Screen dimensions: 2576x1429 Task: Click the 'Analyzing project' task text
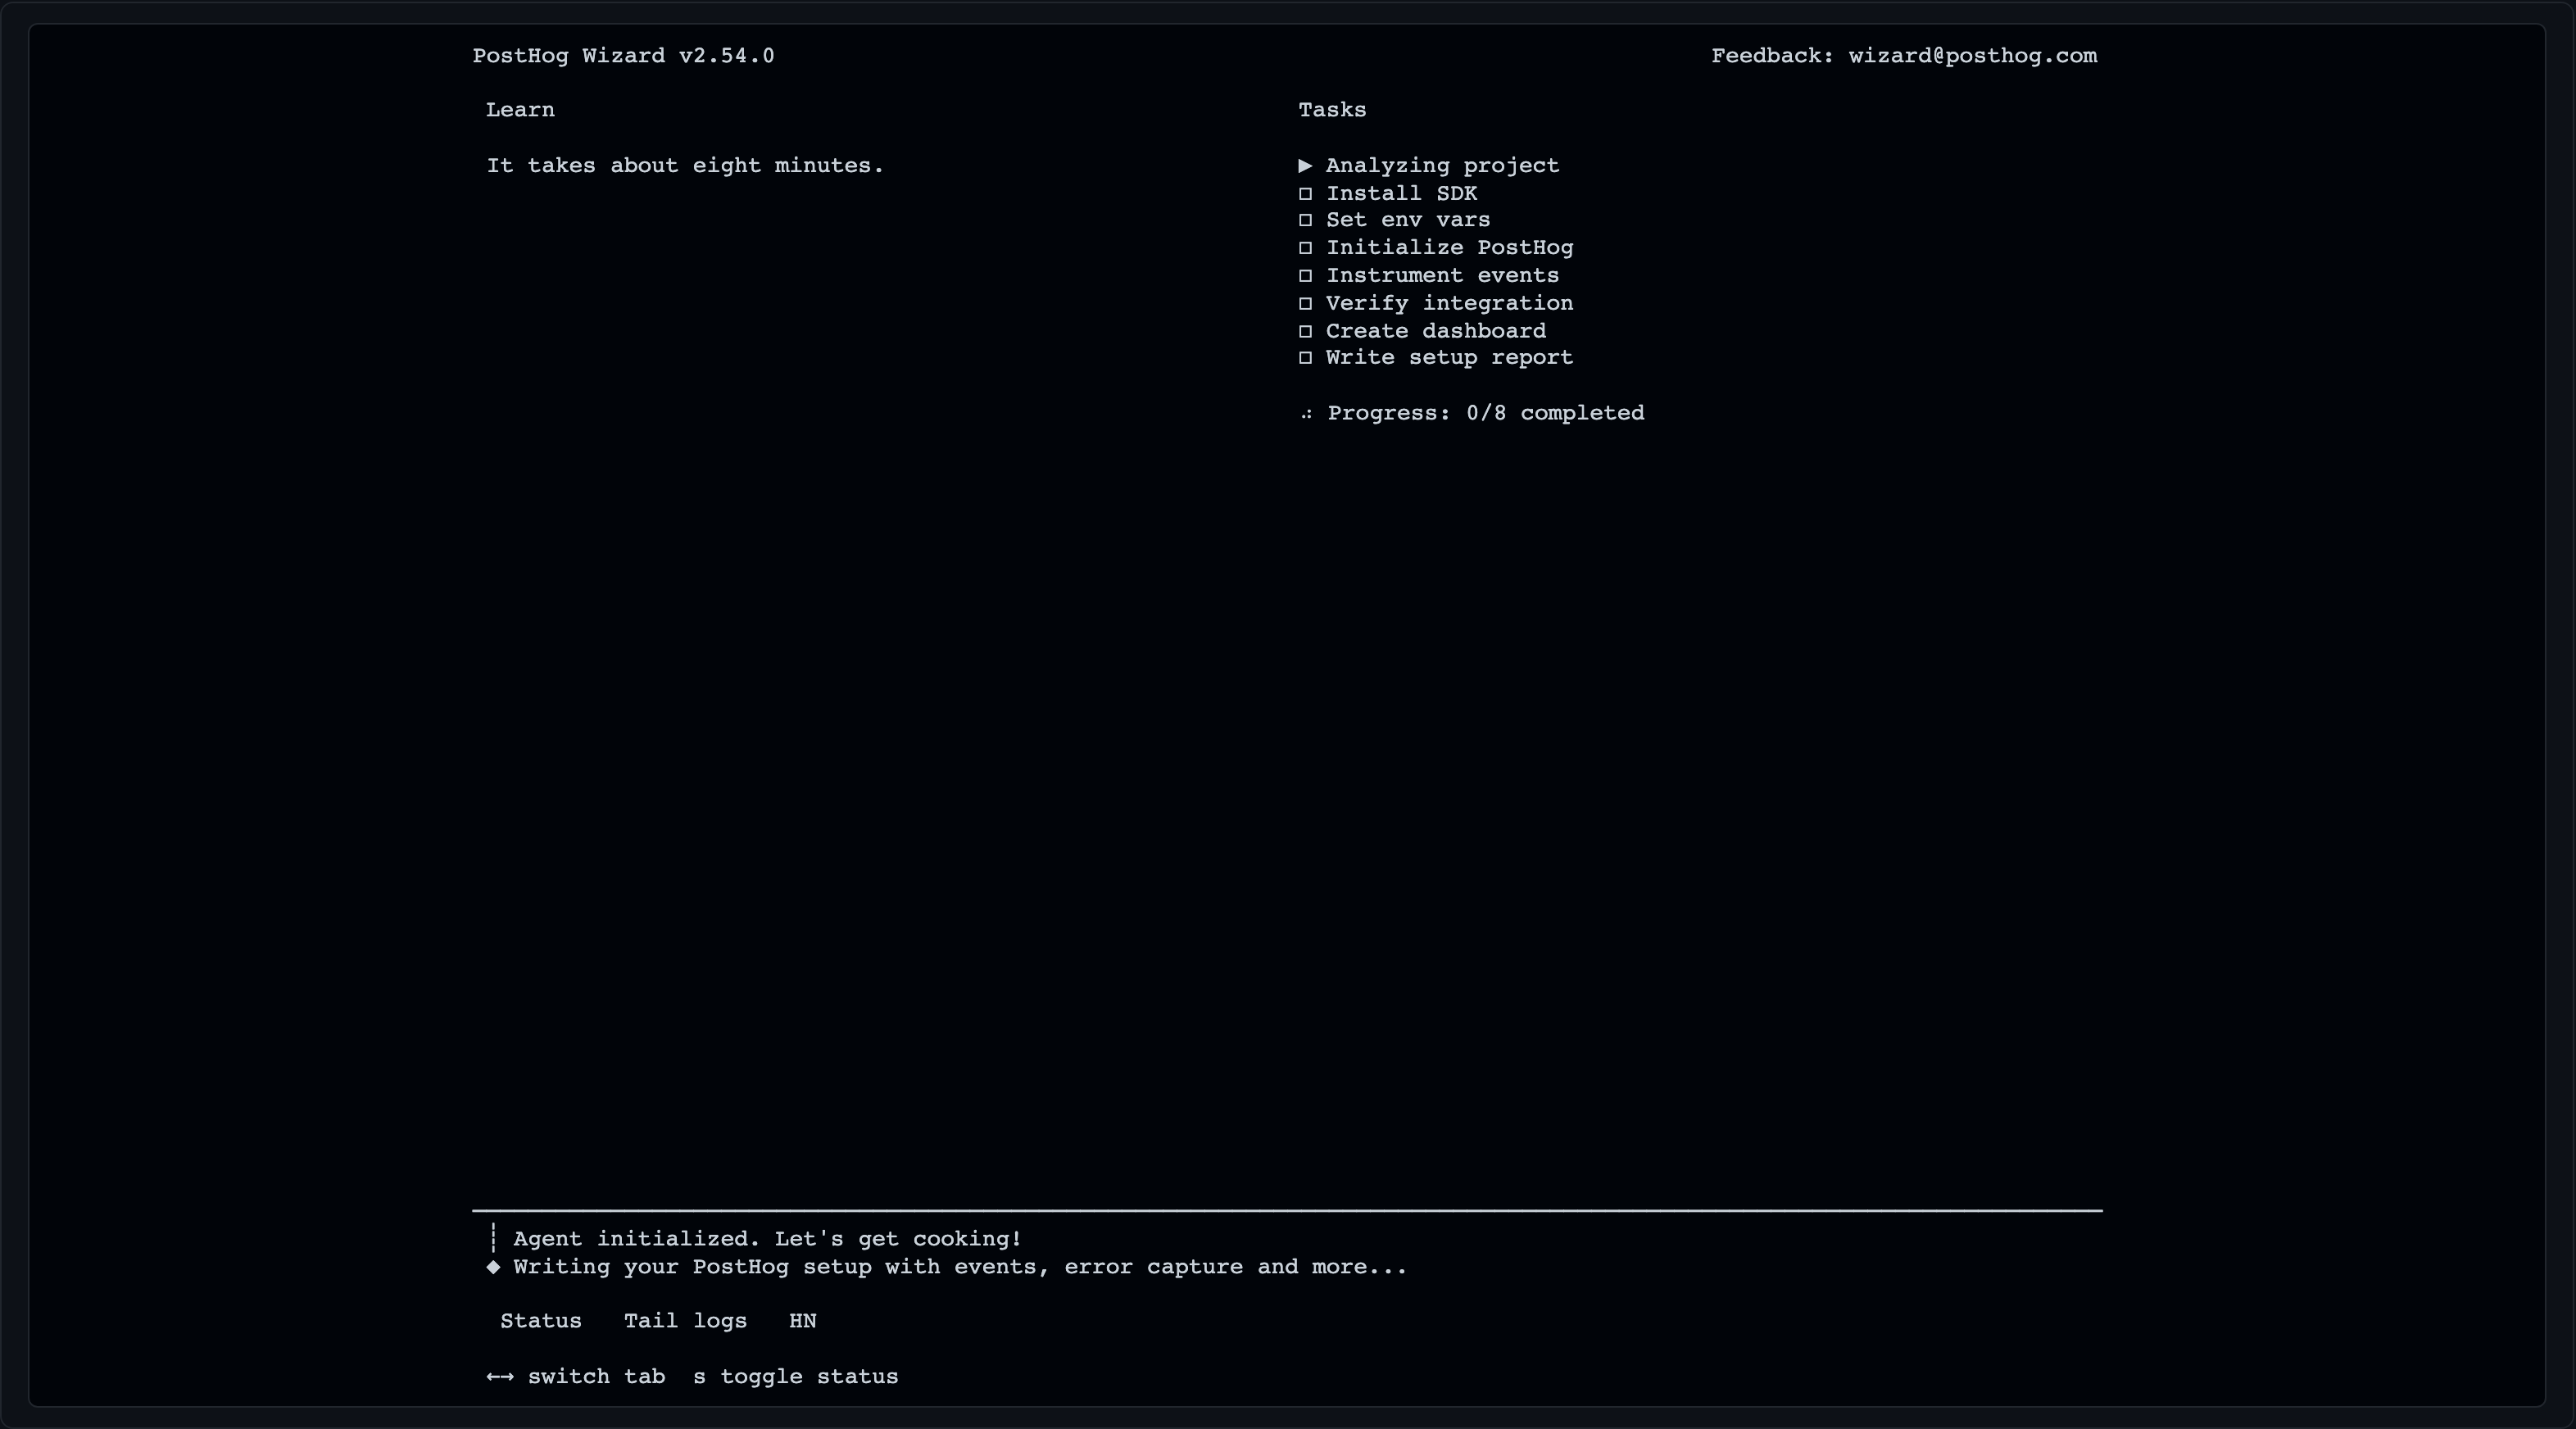point(1442,166)
